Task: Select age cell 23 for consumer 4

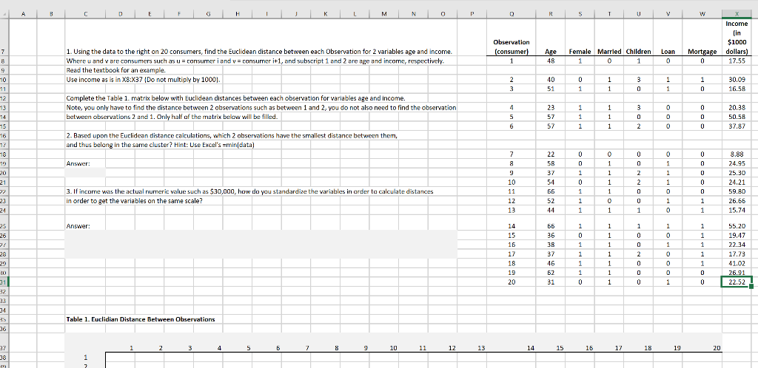Action: click(x=551, y=108)
